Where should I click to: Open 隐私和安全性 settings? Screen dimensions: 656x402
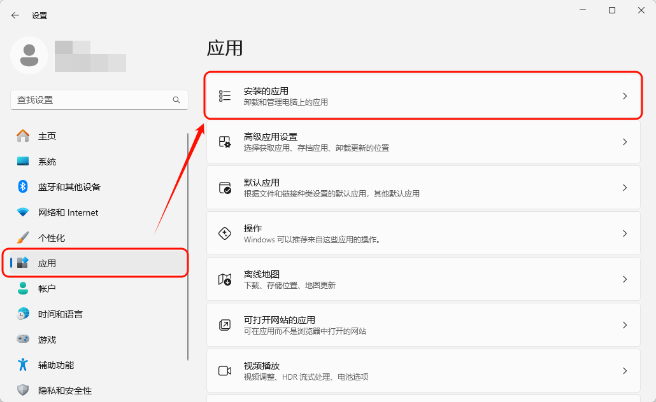[x=99, y=391]
